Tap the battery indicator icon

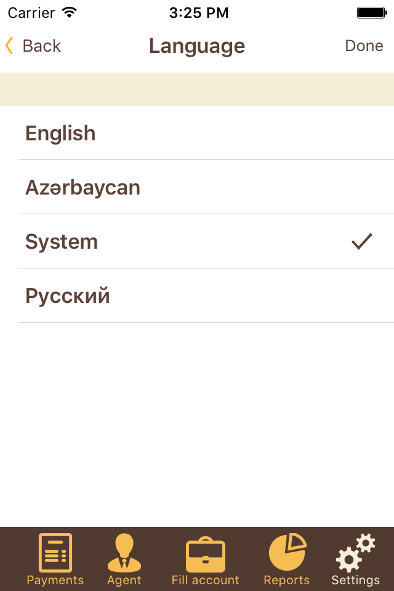[x=372, y=12]
